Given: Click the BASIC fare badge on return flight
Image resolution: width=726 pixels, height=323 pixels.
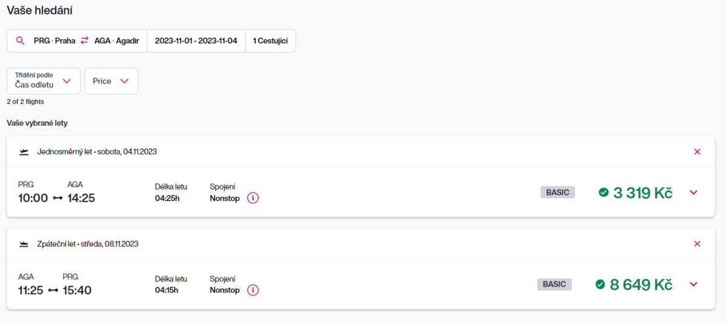Looking at the screenshot, I should click(x=555, y=284).
